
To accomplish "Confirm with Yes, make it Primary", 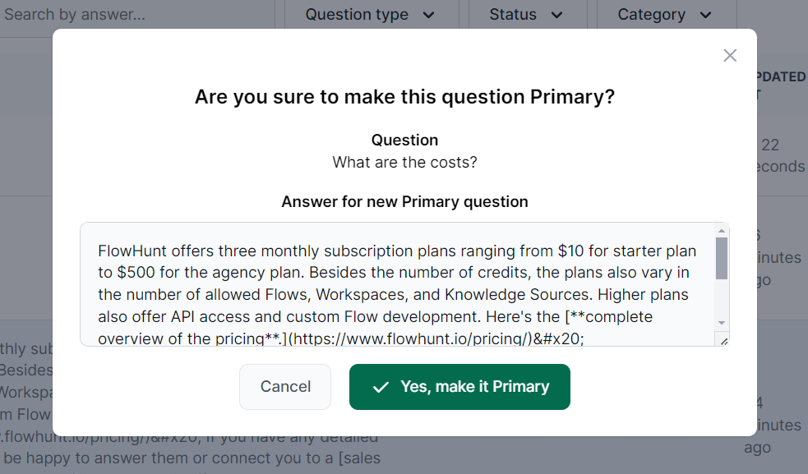I will 459,386.
